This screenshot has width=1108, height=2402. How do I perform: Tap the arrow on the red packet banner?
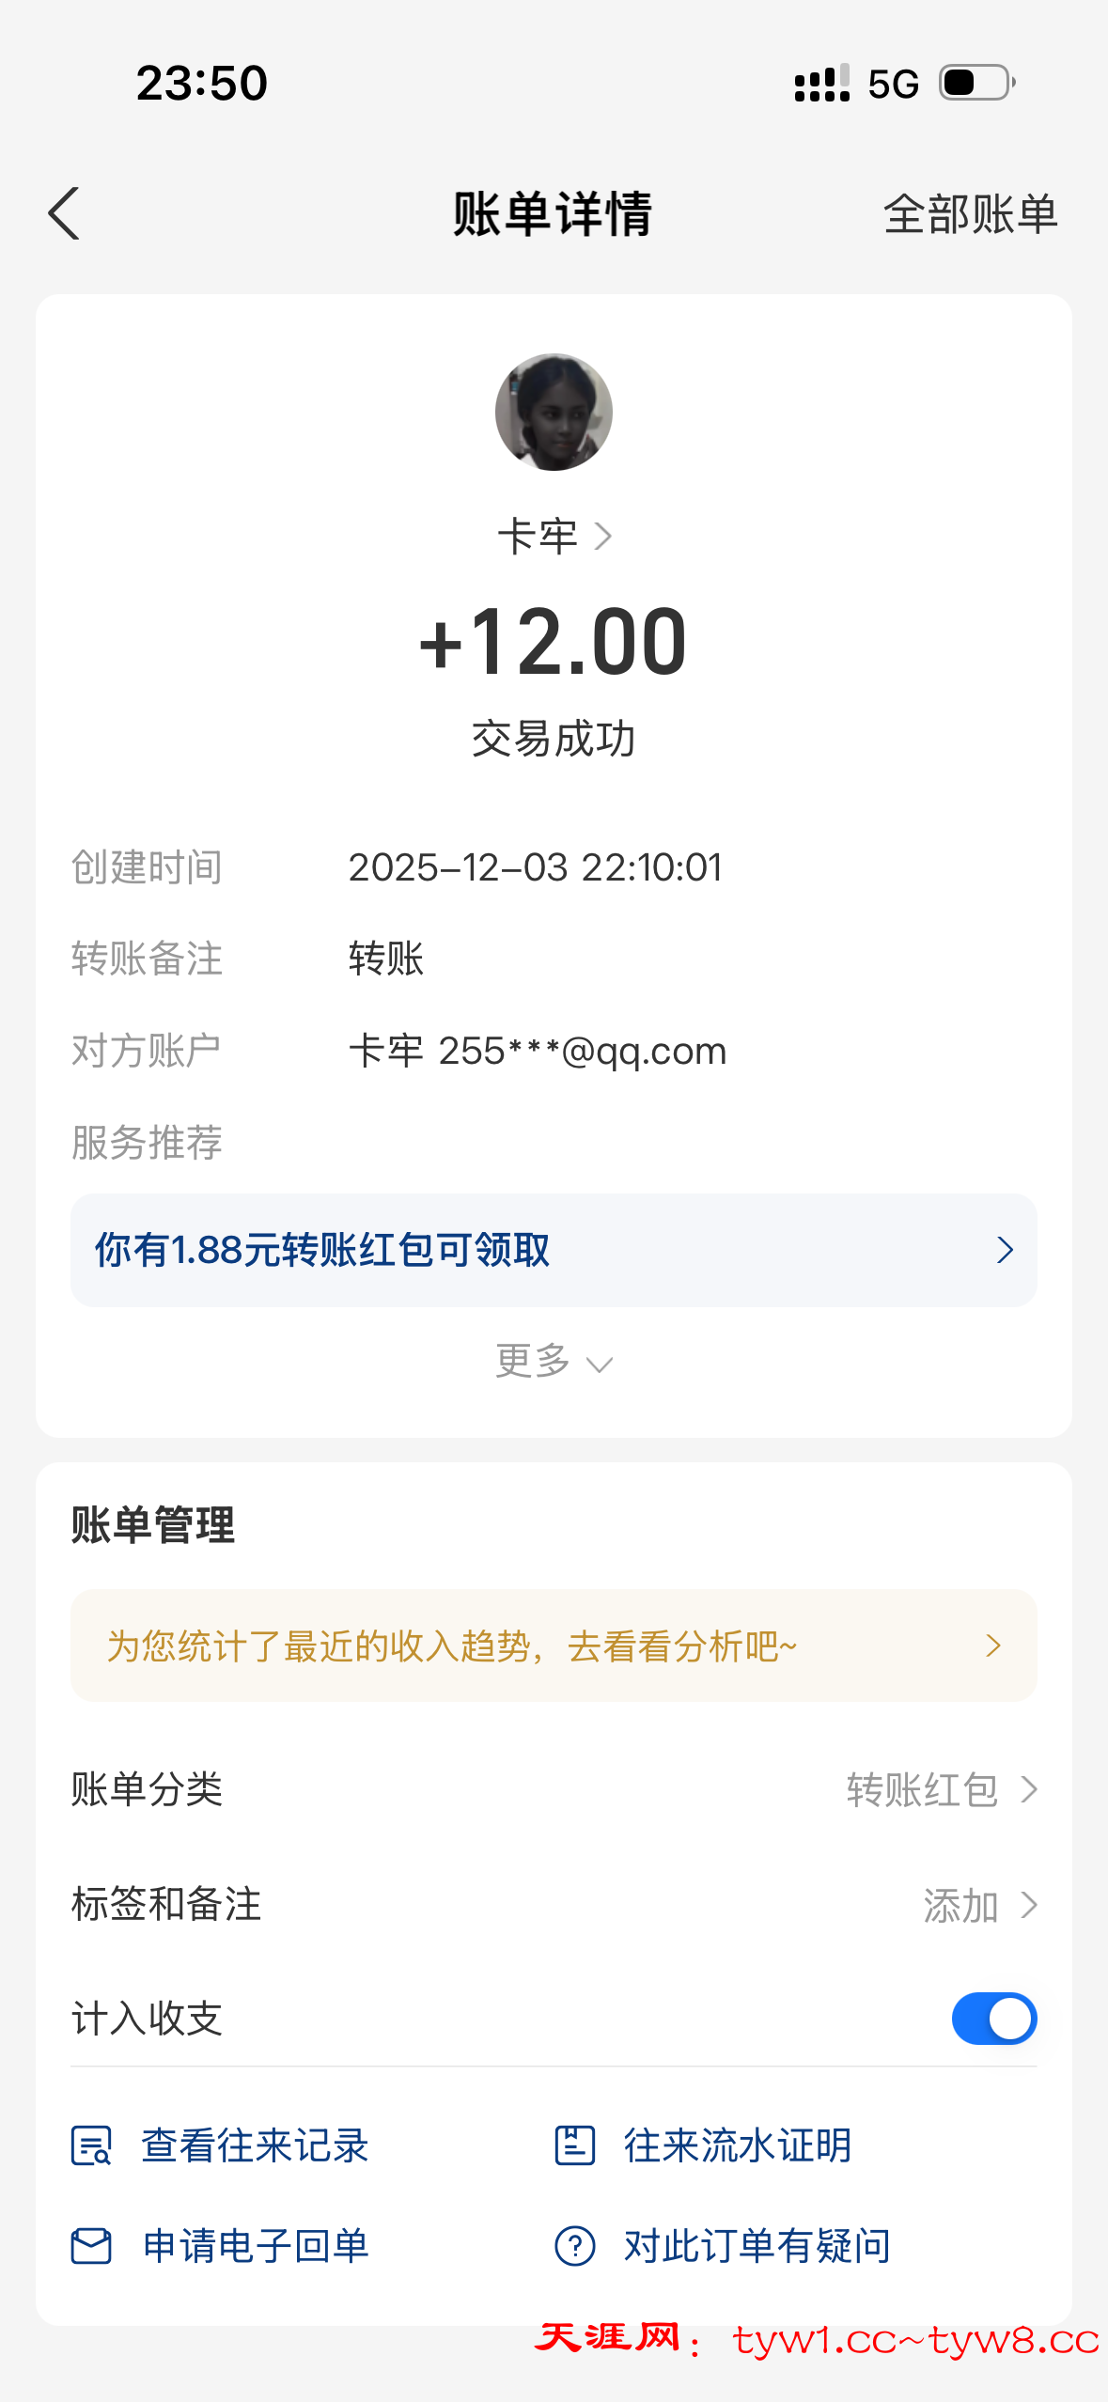point(1005,1250)
